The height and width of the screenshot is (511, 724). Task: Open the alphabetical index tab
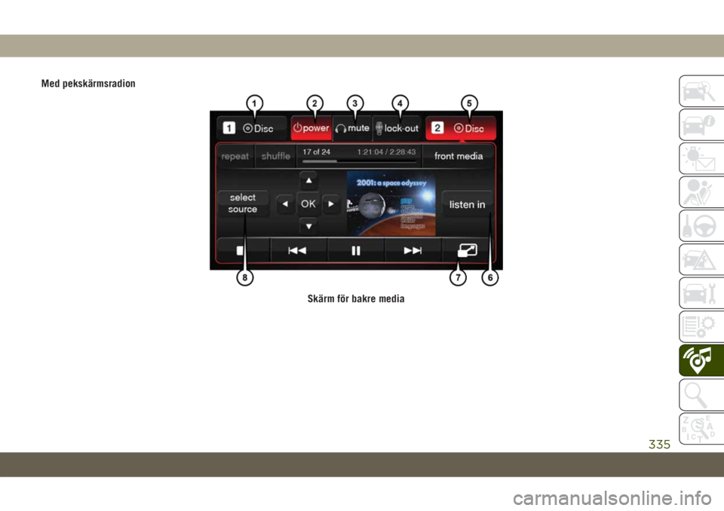701,428
